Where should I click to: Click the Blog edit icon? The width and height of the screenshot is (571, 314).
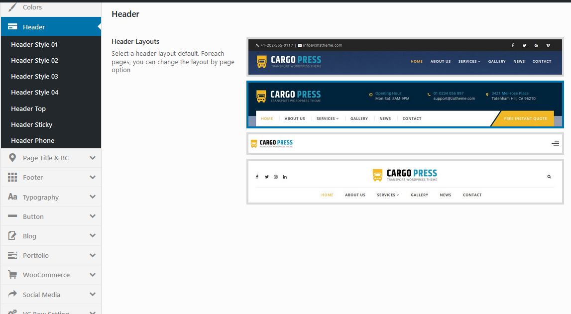click(x=12, y=236)
